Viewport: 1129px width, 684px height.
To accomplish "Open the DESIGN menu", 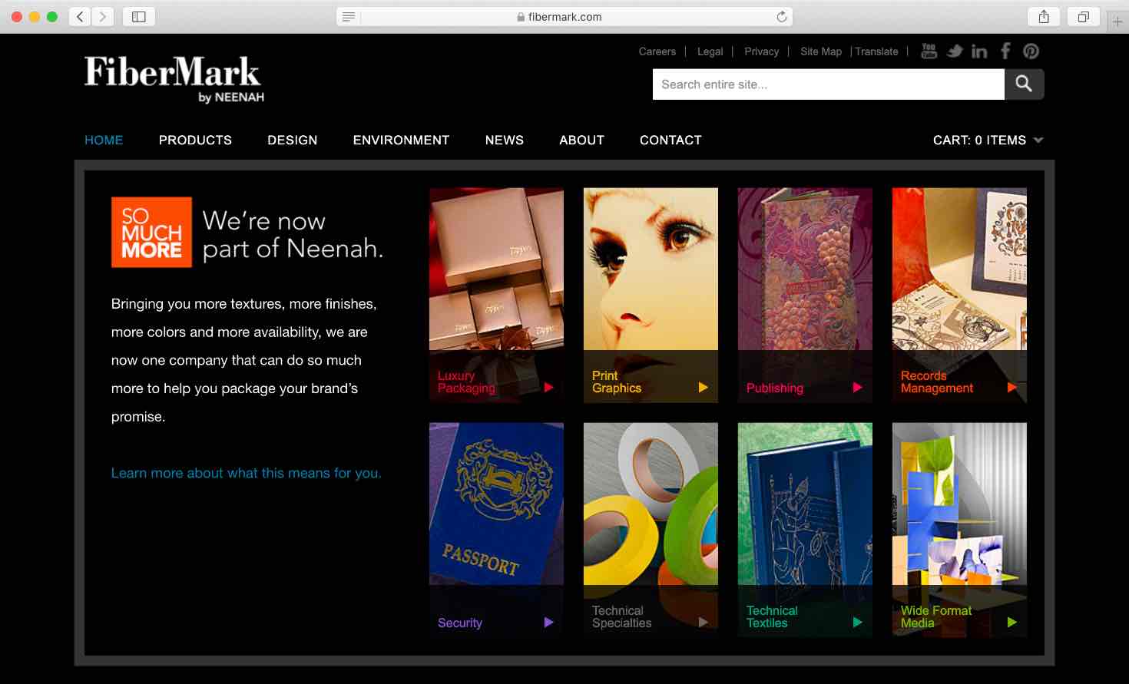I will [x=293, y=140].
